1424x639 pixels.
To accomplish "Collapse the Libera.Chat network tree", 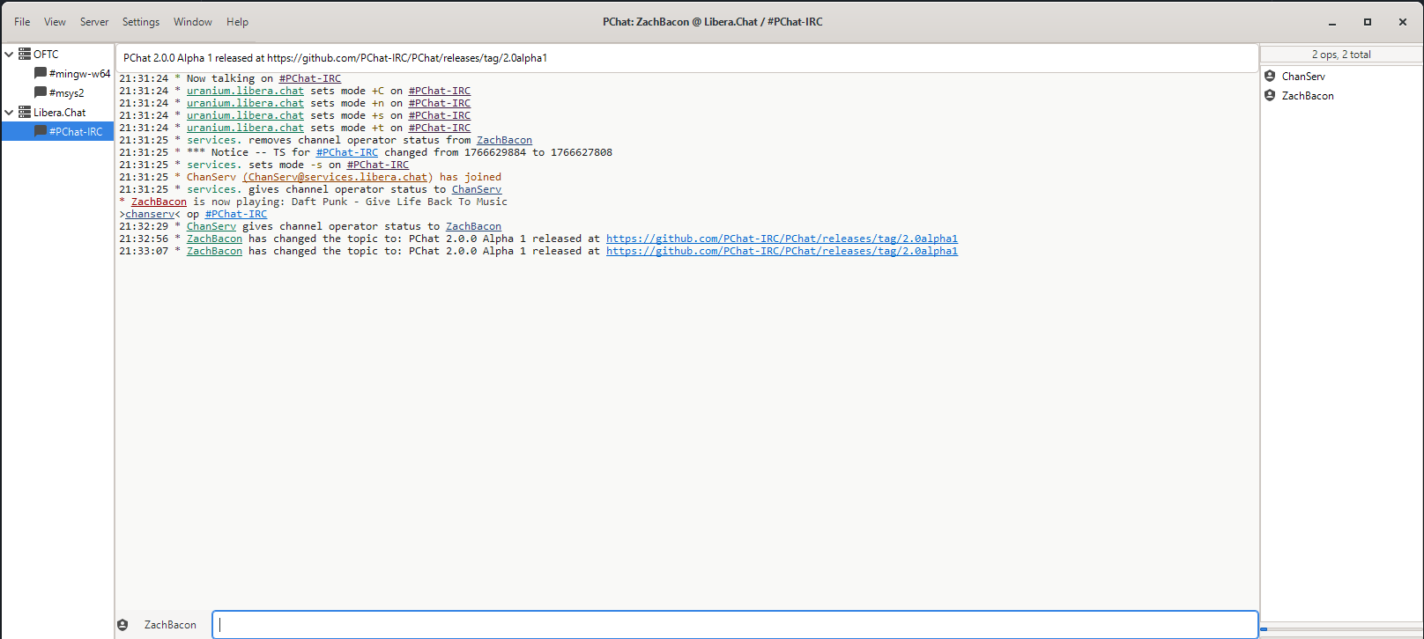I will [x=10, y=113].
